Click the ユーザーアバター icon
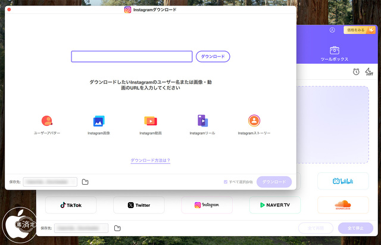 pos(47,121)
